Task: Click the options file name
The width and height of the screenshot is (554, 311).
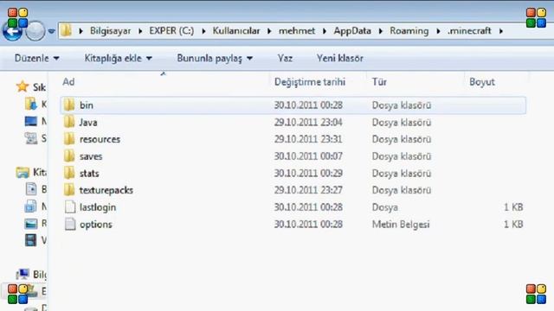Action: pos(96,225)
